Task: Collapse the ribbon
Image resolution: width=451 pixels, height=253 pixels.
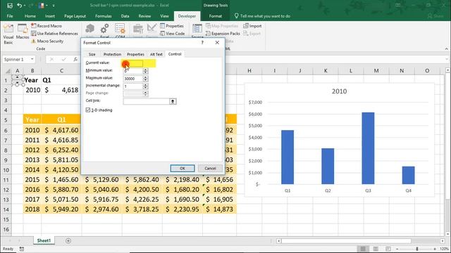Action: [x=446, y=48]
